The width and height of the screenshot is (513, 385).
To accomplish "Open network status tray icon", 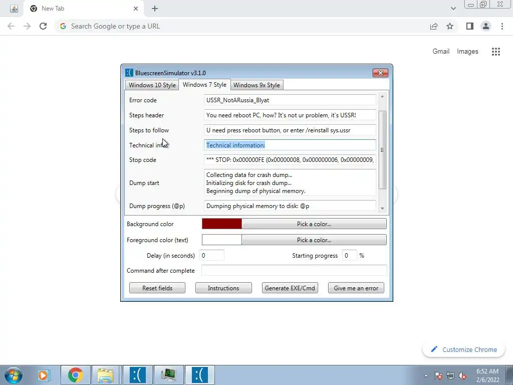I will 450,376.
